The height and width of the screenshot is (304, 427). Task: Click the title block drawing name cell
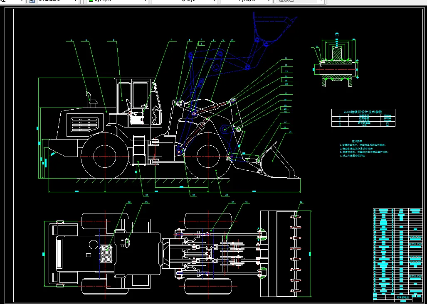[402, 297]
